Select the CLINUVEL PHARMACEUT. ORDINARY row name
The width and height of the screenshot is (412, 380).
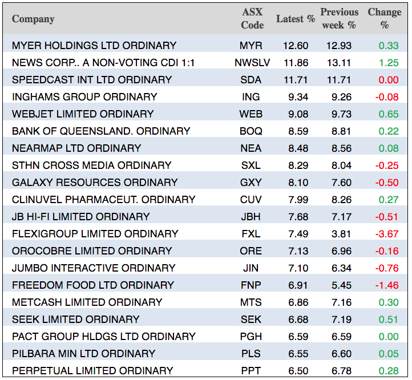point(103,200)
